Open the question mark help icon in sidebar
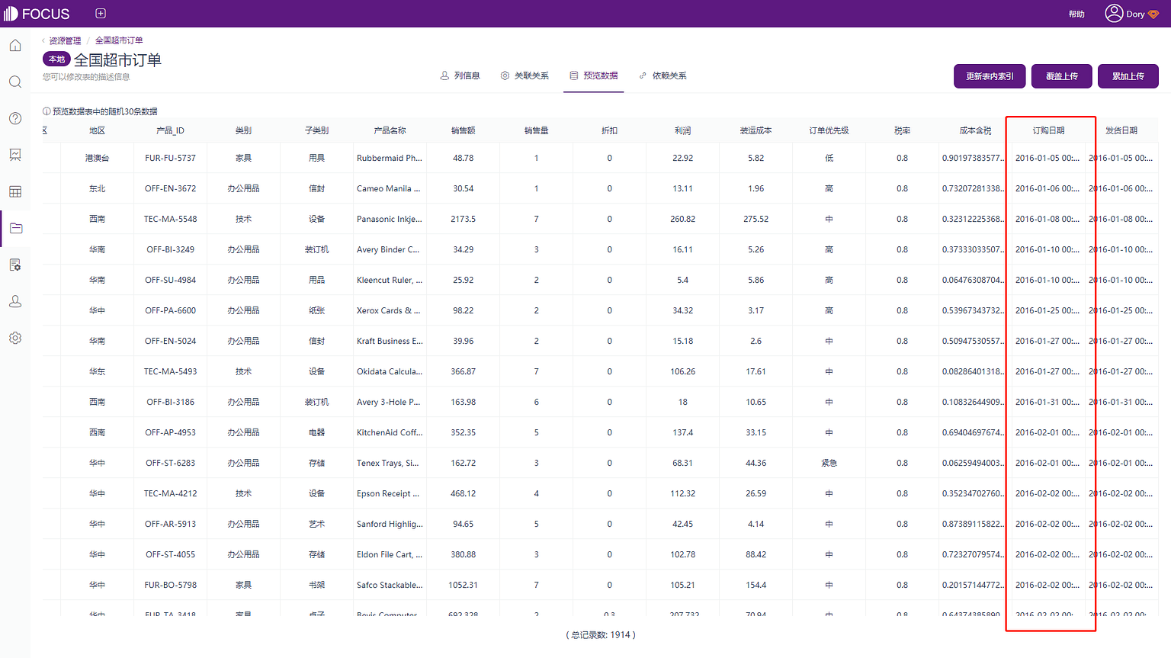The width and height of the screenshot is (1171, 658). (x=15, y=118)
